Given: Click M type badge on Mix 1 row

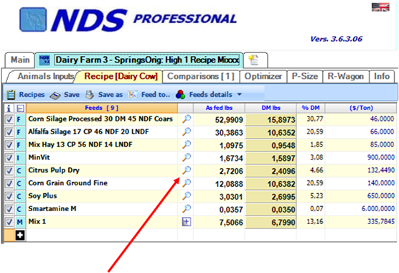Looking at the screenshot, I should click(20, 222).
